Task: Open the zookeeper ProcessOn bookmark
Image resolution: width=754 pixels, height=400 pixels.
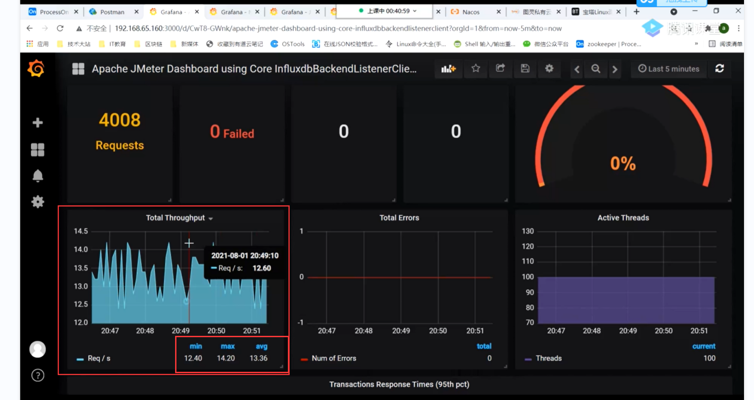Action: point(608,44)
